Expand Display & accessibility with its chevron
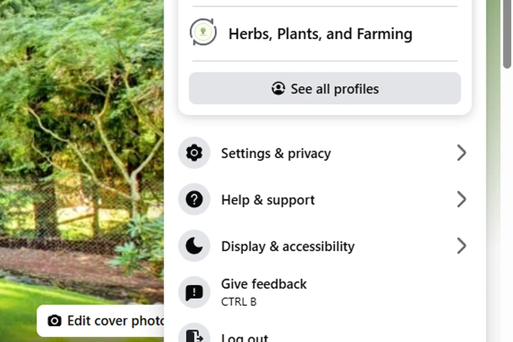The image size is (513, 342). (x=462, y=246)
